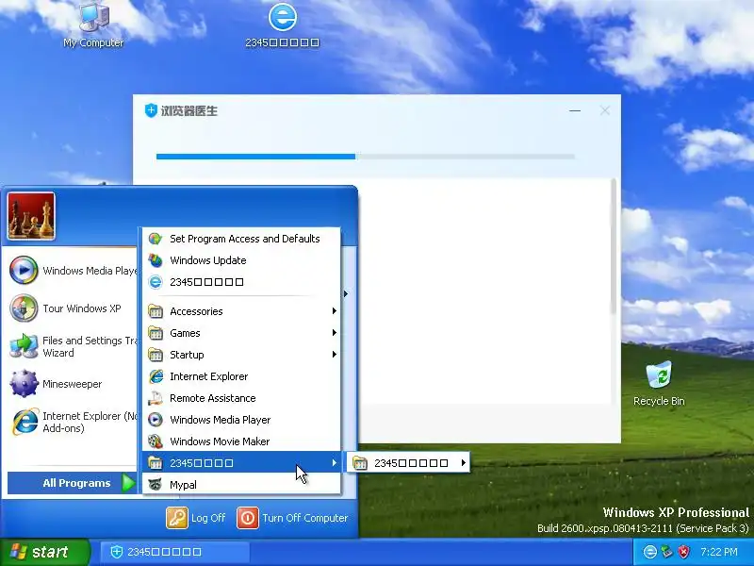Click the user account chess picture

point(31,216)
